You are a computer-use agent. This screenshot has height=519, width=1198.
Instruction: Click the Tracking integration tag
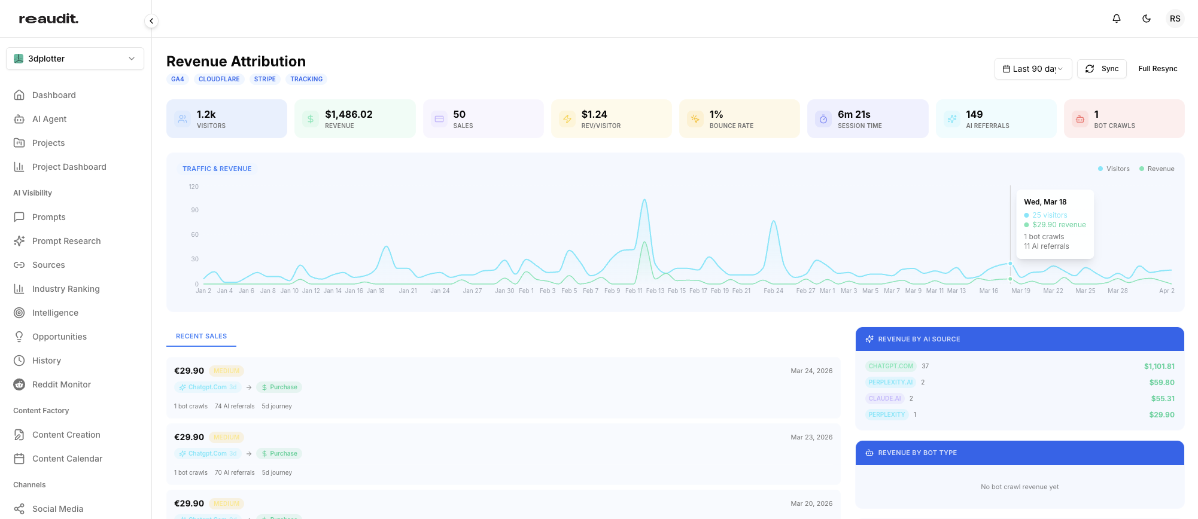[x=306, y=79]
